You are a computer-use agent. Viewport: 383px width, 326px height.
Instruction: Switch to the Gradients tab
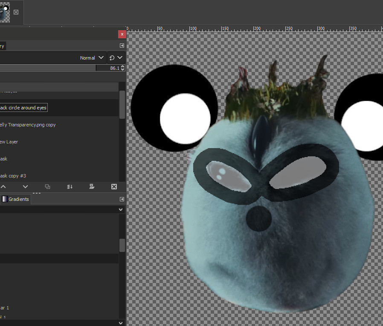(16, 199)
